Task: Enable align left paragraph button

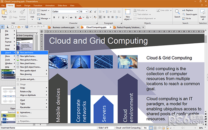Action: [x=100, y=17]
